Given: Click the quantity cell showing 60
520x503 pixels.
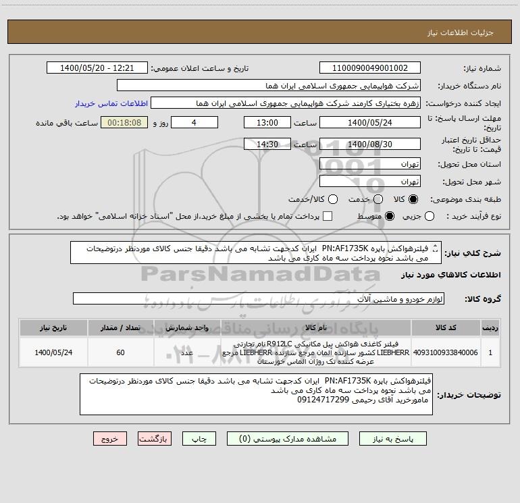Looking at the screenshot, I should pos(120,352).
